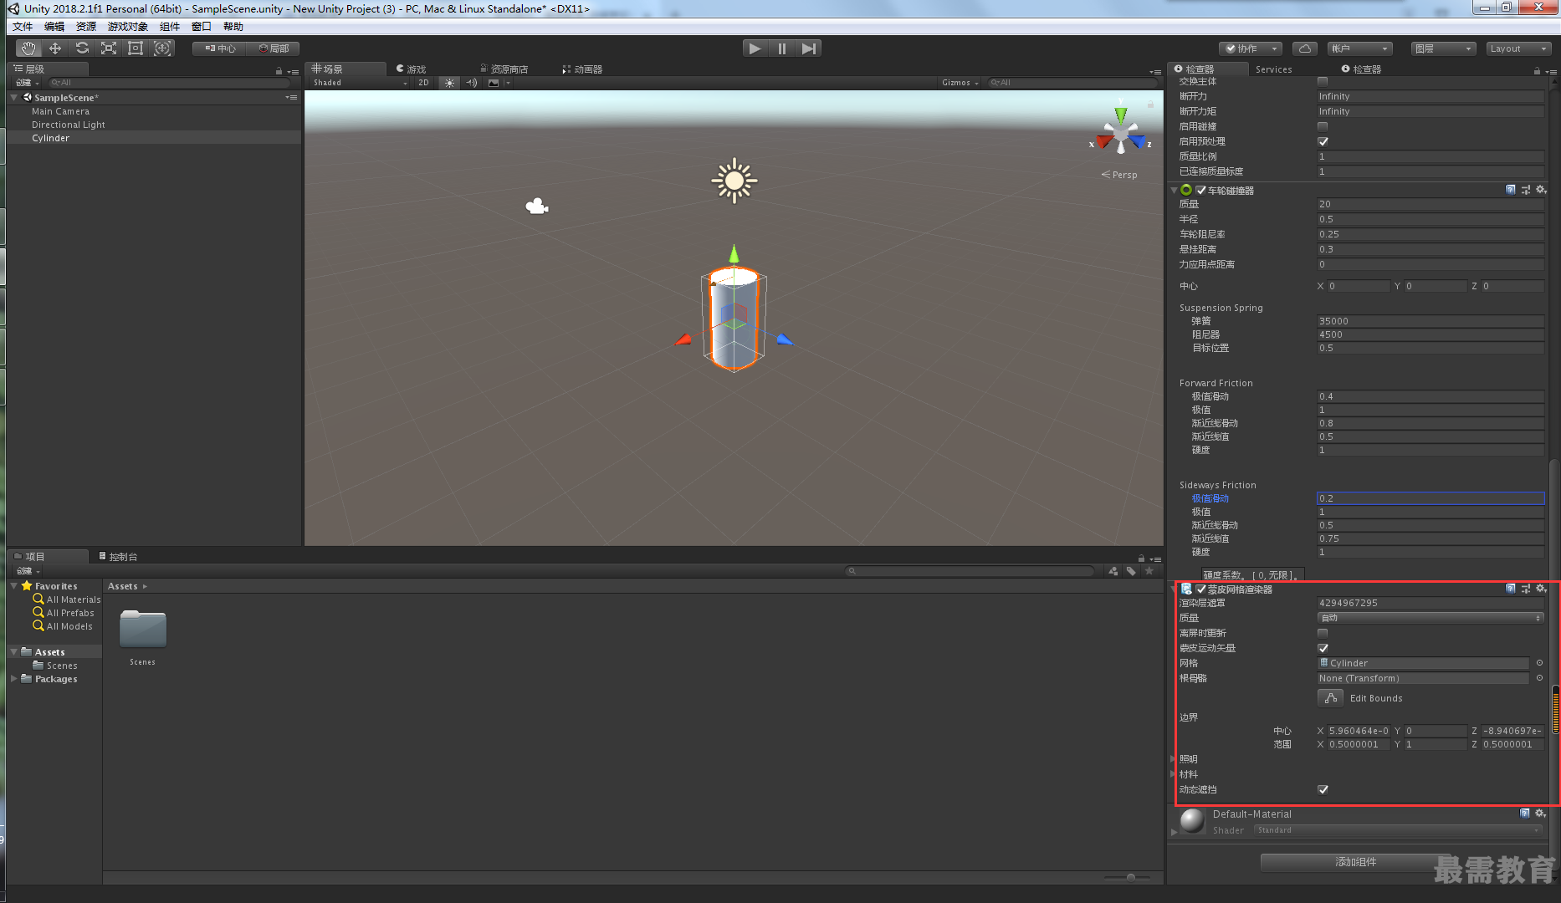This screenshot has height=903, width=1561.
Task: Open the Layers dropdown
Action: [1443, 48]
